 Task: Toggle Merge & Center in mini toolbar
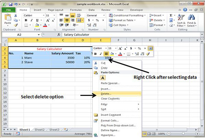[150, 48]
